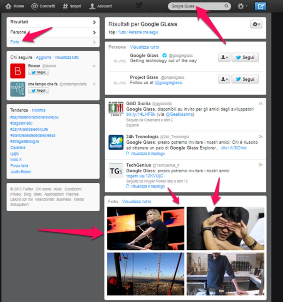Click the search magnifier icon
283x302 pixels.
pos(226,6)
